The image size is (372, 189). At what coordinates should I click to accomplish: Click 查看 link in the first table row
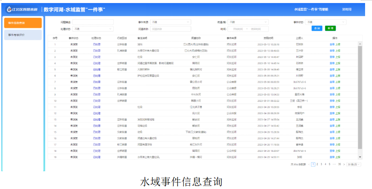pyautogui.click(x=332, y=44)
